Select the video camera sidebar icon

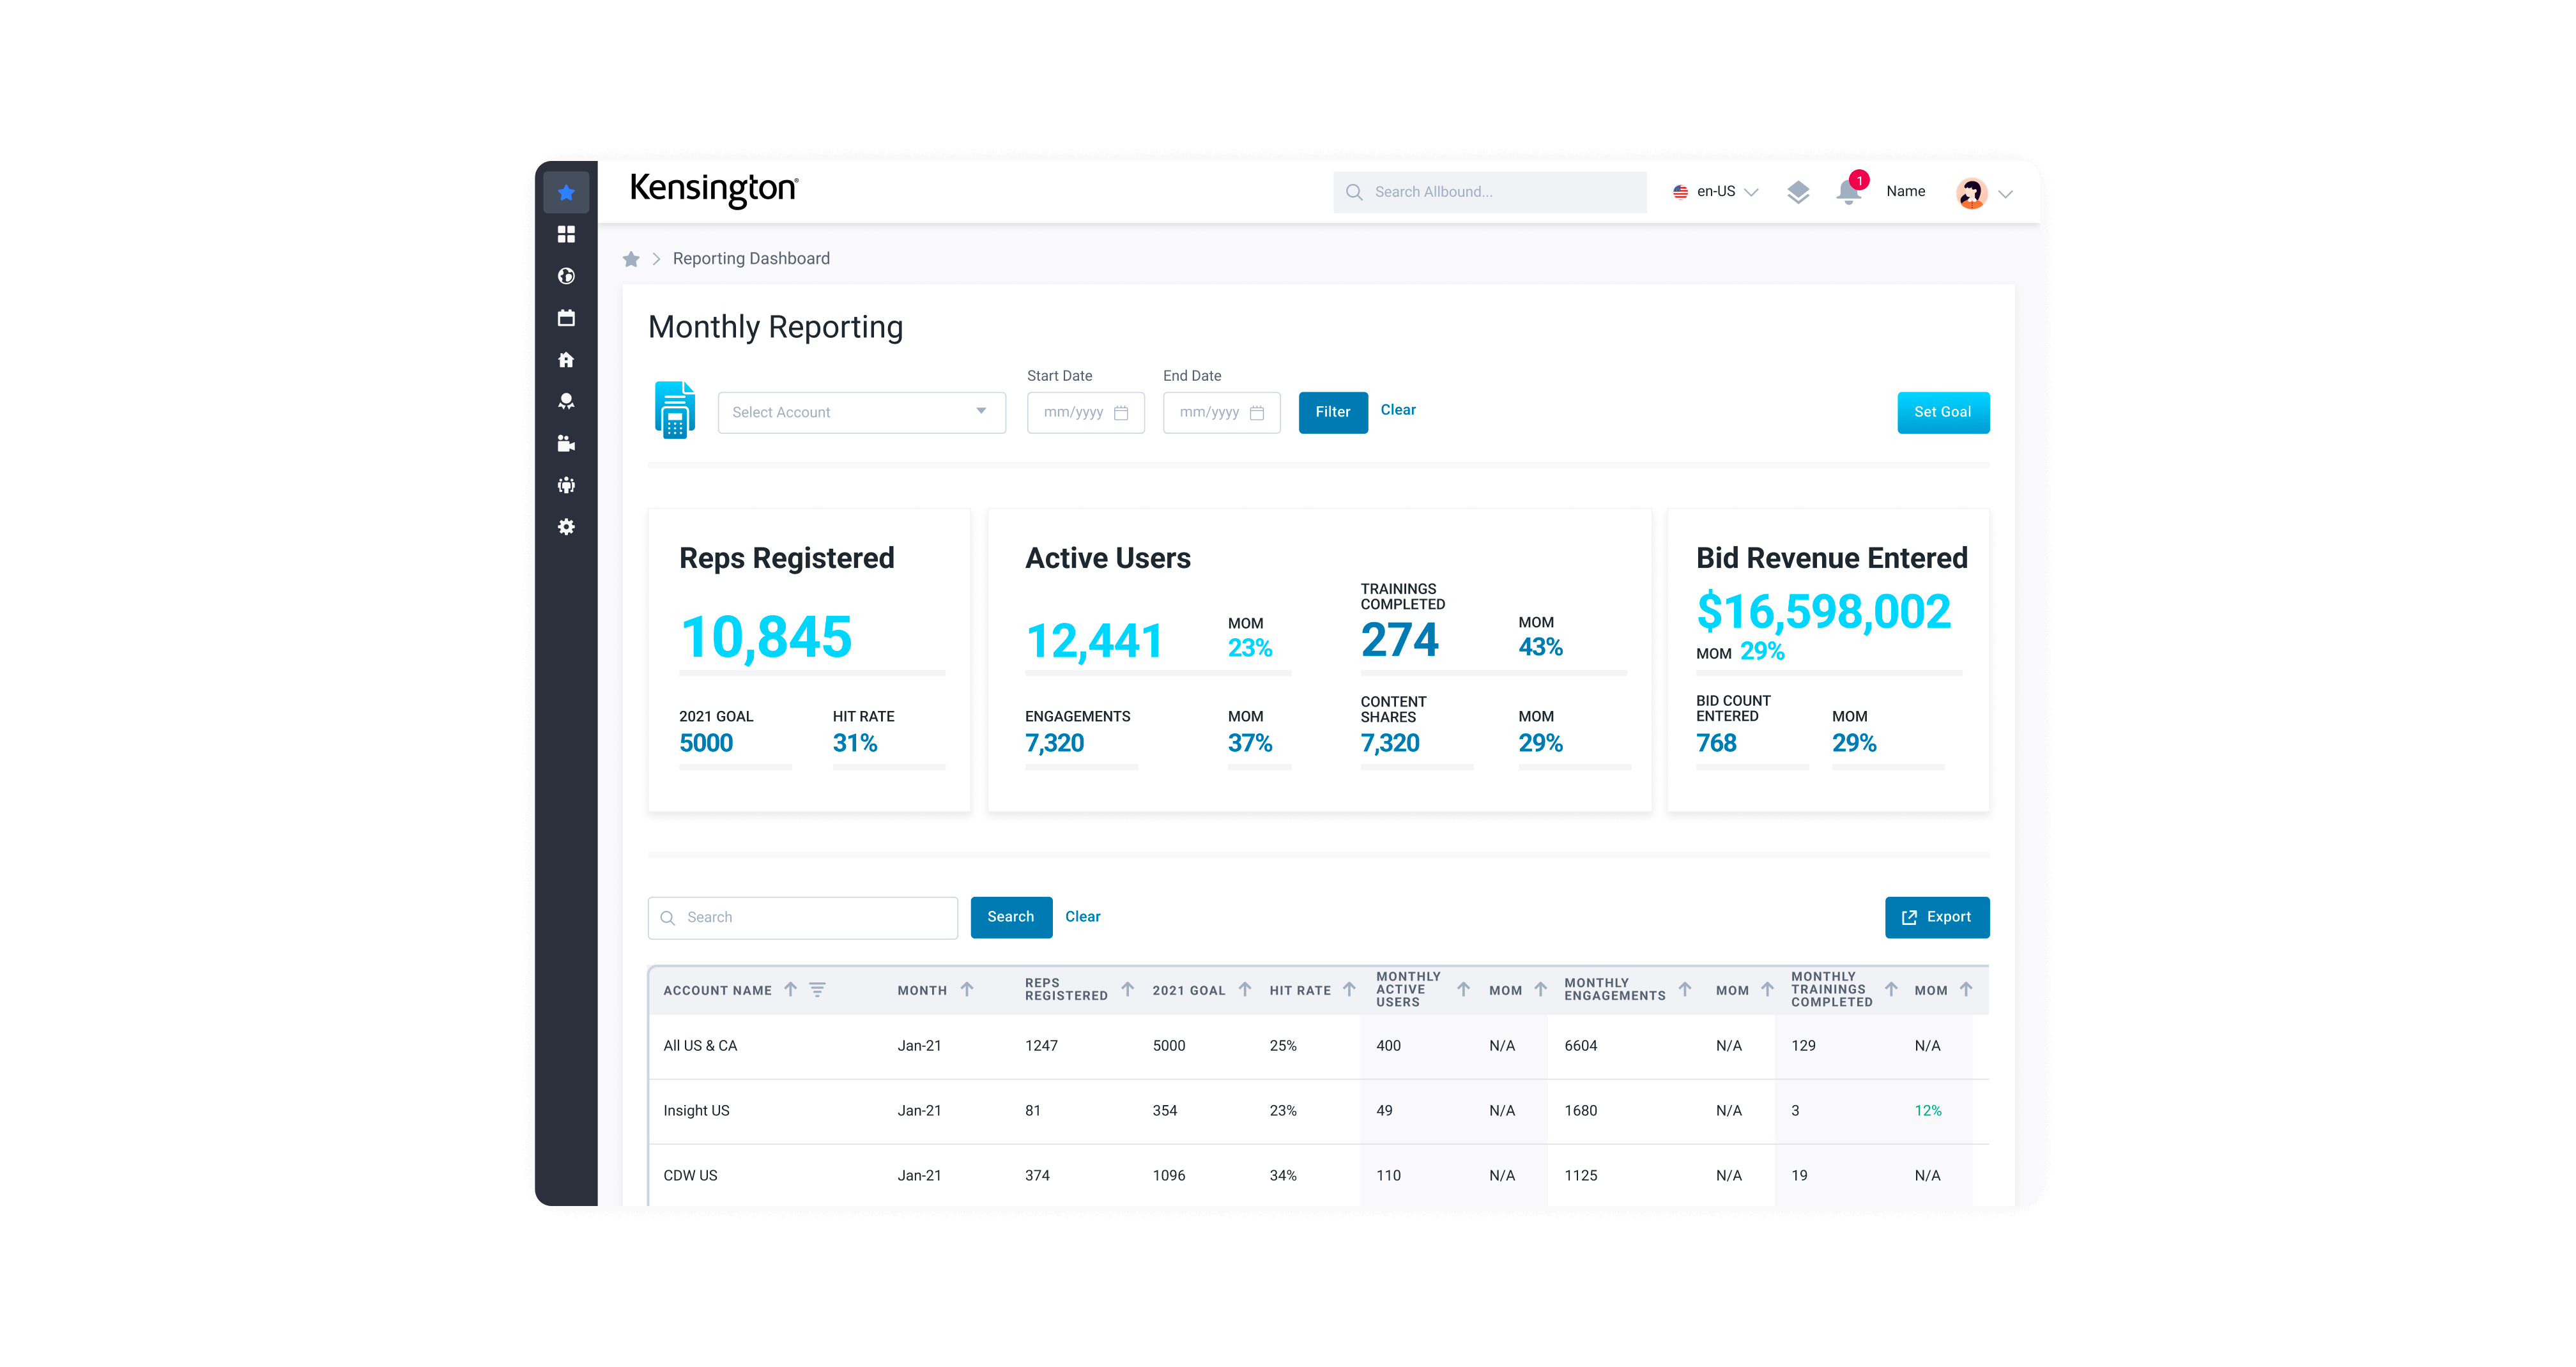566,443
